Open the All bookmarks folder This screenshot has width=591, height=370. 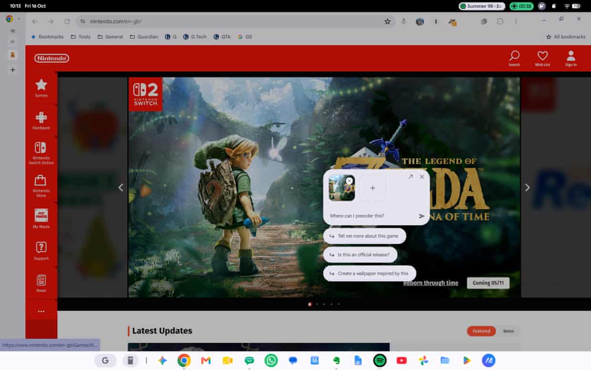566,37
